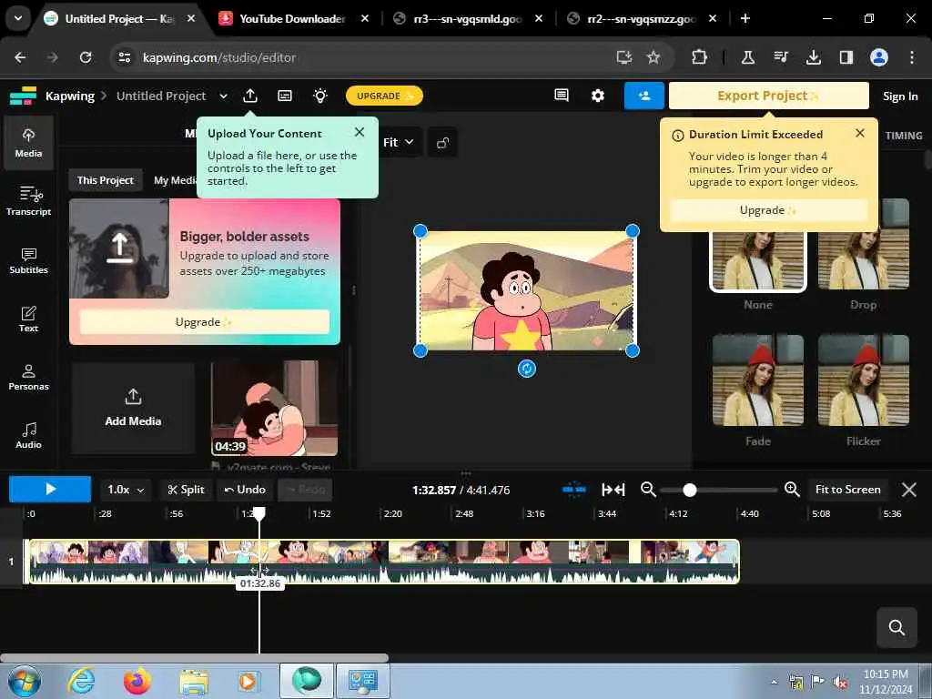Click the horizontal timeline scrollbar
Screen dimensions: 932x699
coord(195,658)
